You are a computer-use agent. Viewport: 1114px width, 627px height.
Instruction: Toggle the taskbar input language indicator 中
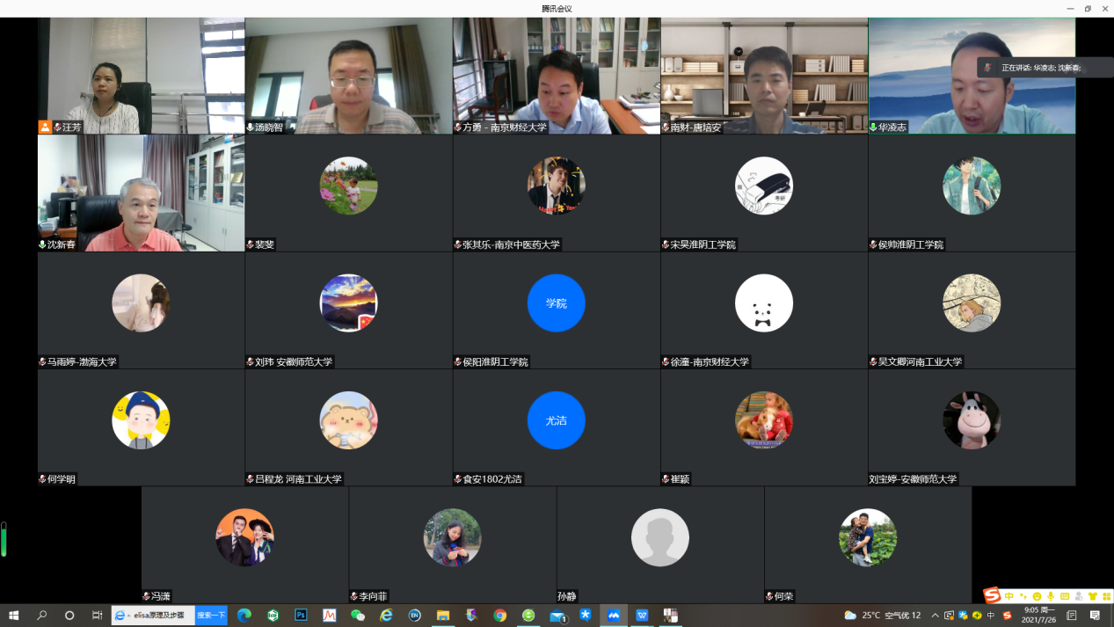click(x=991, y=616)
